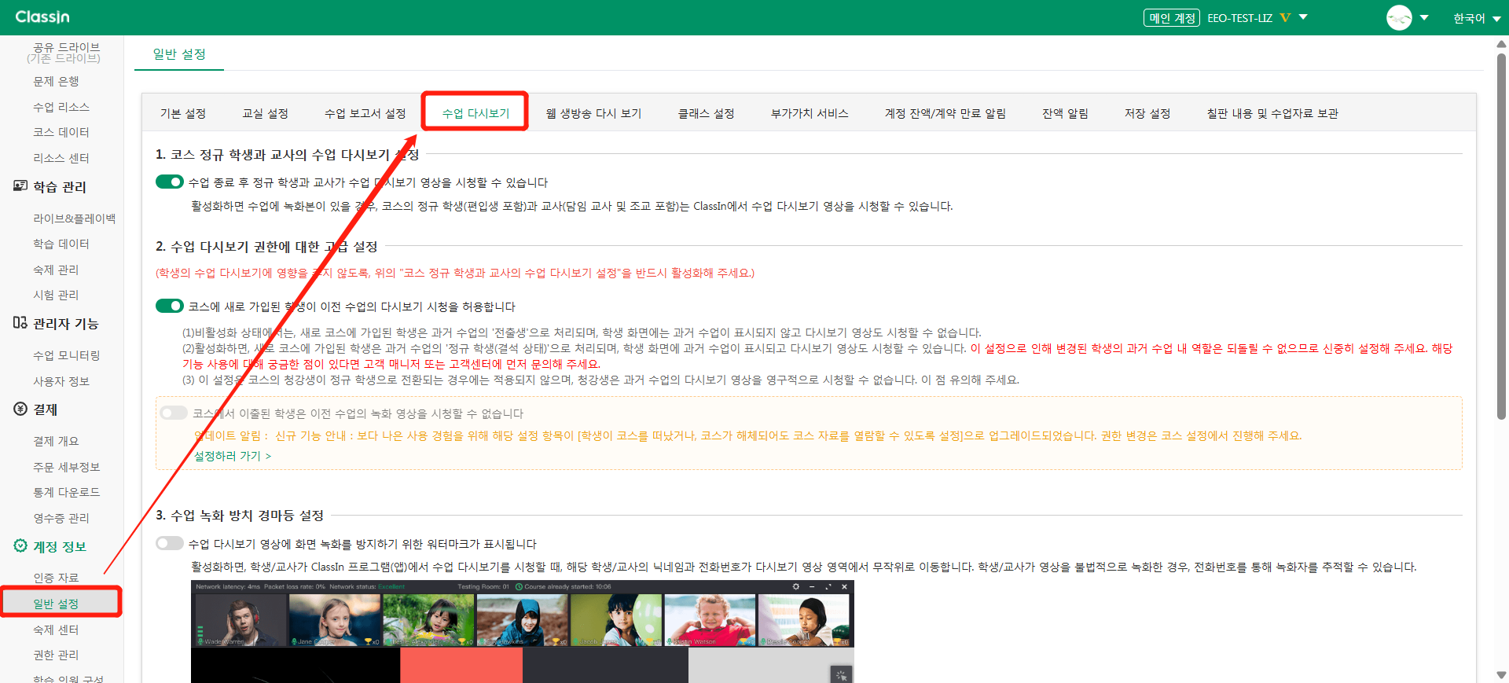Image resolution: width=1509 pixels, height=683 pixels.
Task: Open the 한국어 language dropdown
Action: coord(1476,18)
